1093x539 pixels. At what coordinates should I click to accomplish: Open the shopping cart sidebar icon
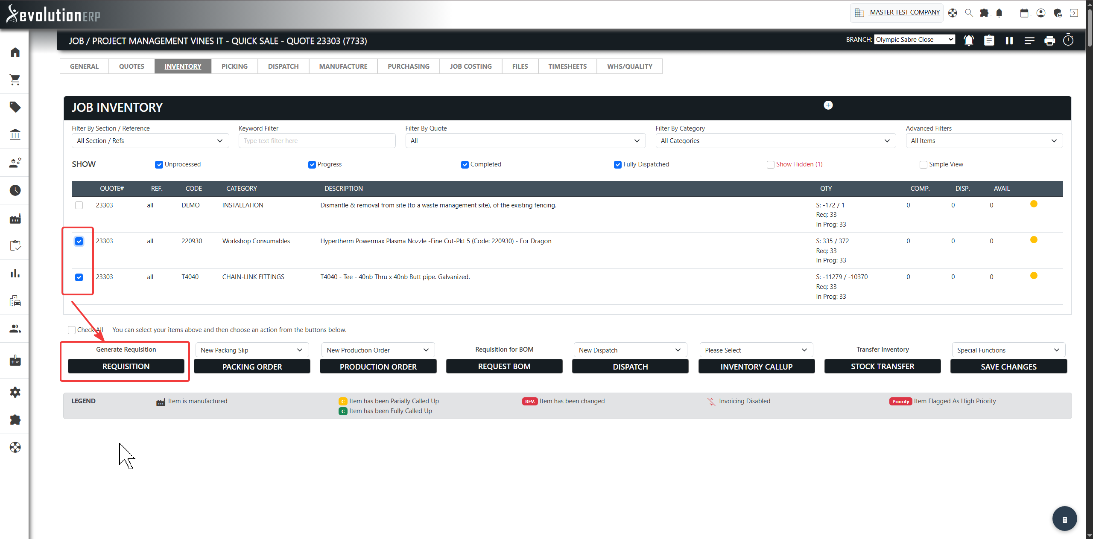[x=15, y=80]
